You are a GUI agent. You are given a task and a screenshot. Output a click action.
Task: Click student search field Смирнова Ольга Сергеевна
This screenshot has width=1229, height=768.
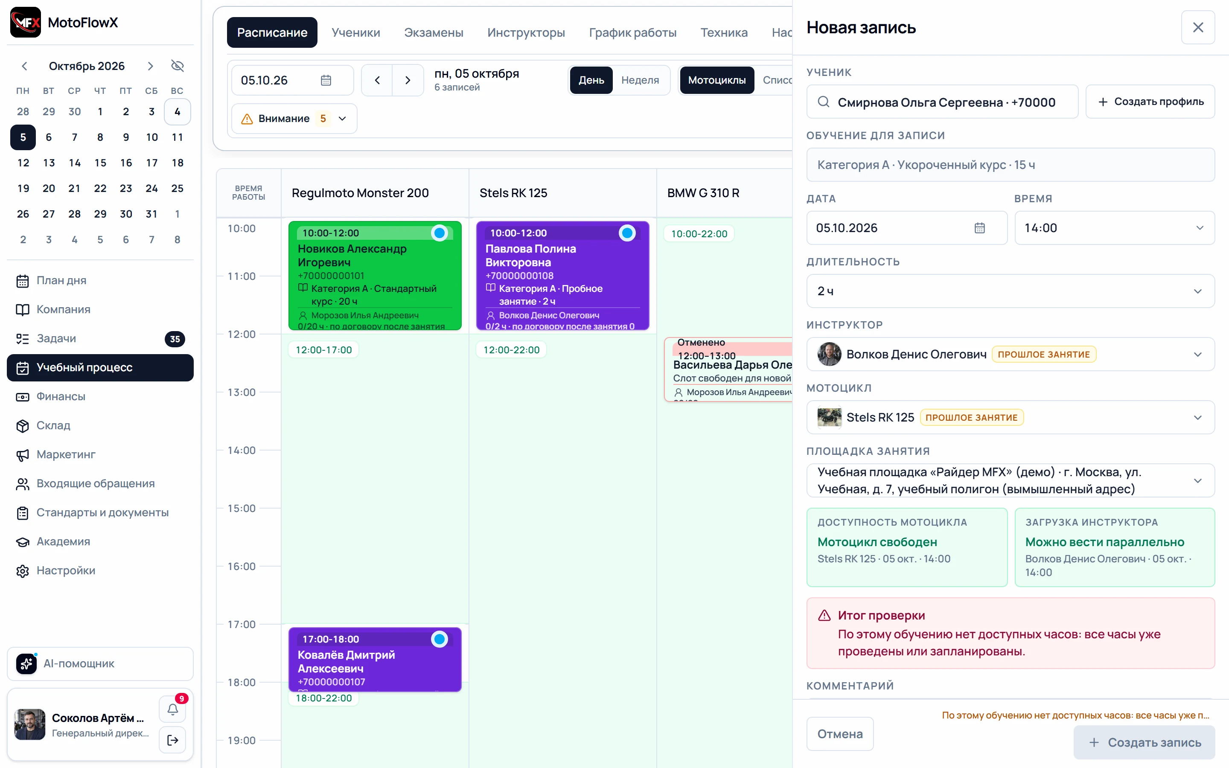pyautogui.click(x=942, y=102)
